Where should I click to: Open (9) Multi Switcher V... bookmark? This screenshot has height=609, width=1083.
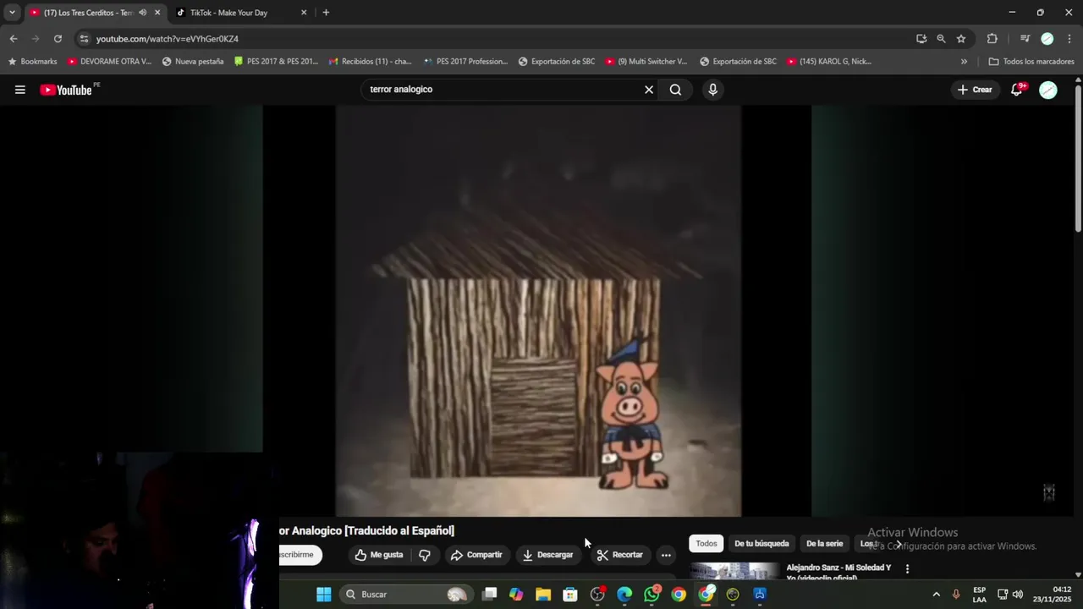coord(646,62)
